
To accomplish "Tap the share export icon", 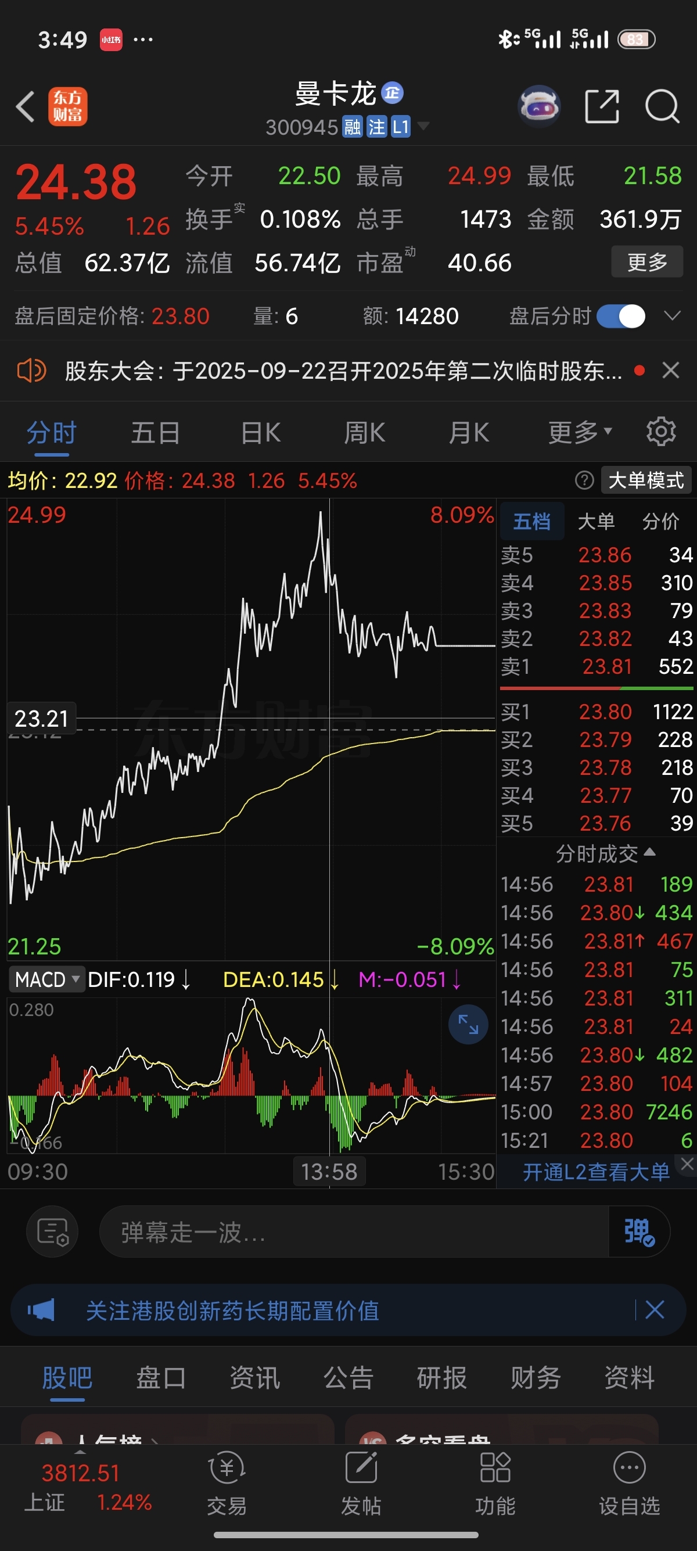I will pos(602,106).
